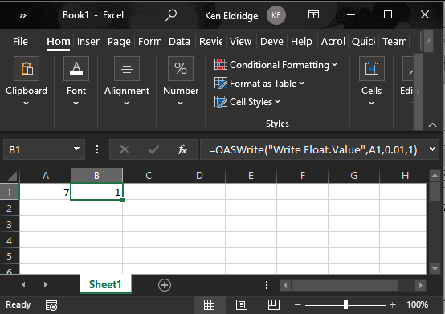Click the formula bar options dots
Viewport: 445px width, 314px height.
point(97,149)
